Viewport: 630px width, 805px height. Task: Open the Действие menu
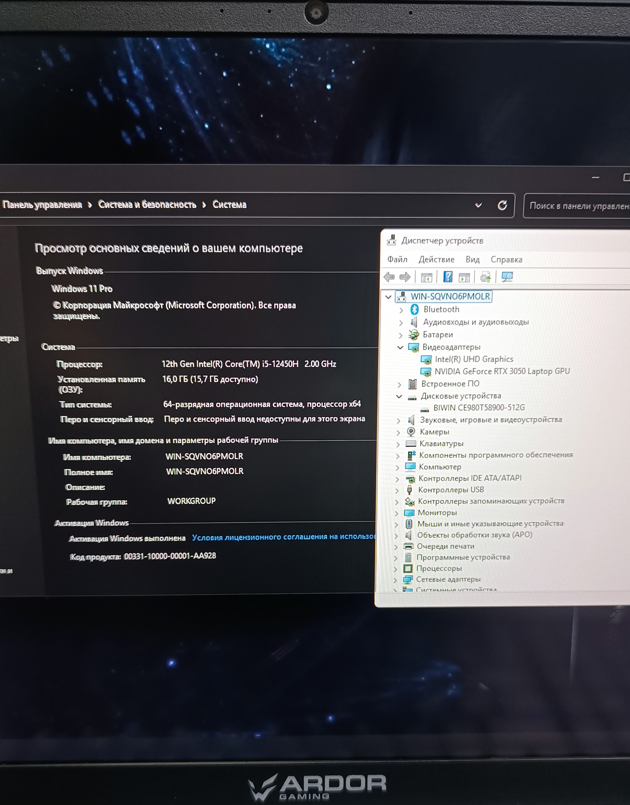(436, 259)
